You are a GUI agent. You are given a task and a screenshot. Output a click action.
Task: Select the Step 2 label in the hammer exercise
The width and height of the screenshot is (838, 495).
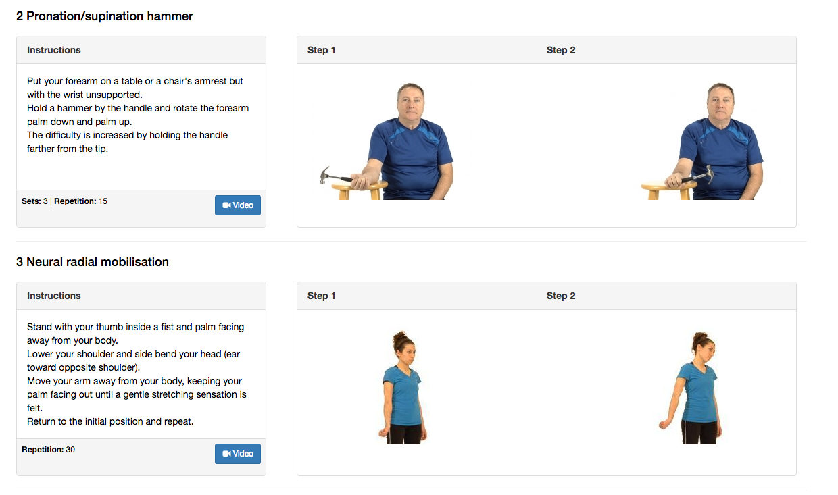(561, 50)
